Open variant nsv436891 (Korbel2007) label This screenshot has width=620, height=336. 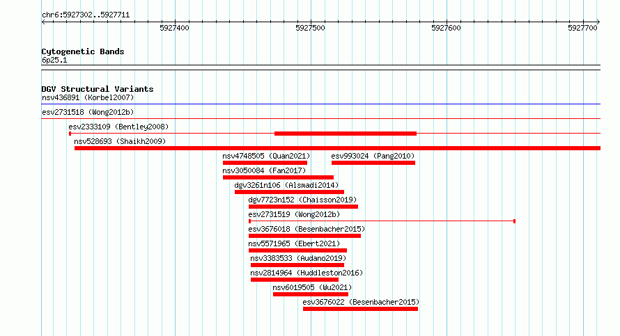pyautogui.click(x=88, y=97)
